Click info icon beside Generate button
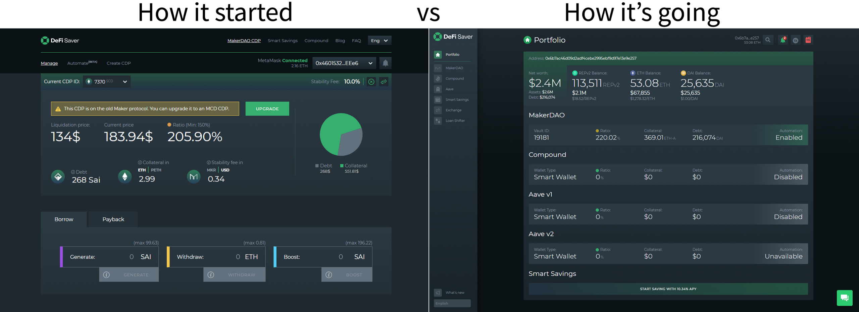 106,275
